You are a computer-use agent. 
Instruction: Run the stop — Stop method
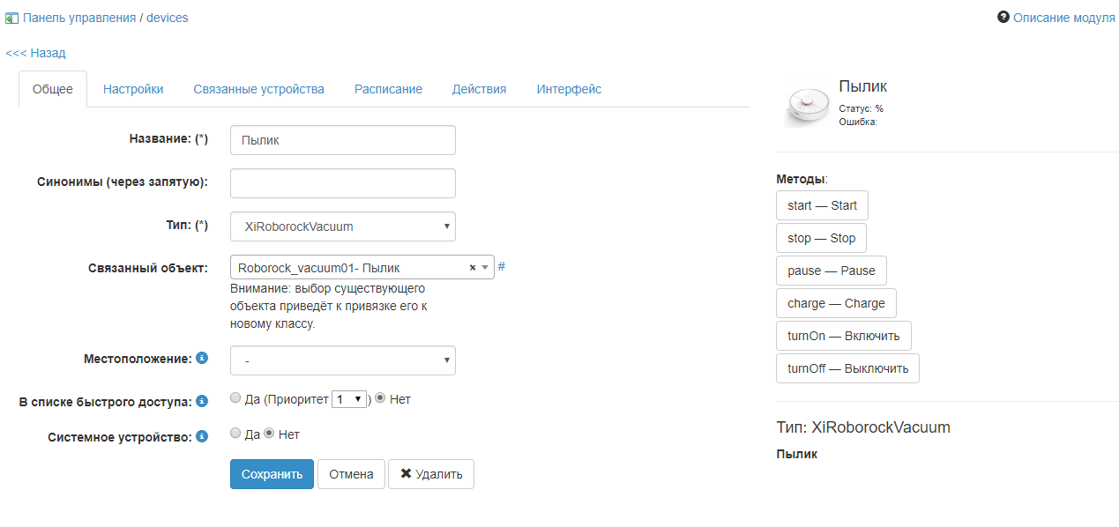(821, 238)
